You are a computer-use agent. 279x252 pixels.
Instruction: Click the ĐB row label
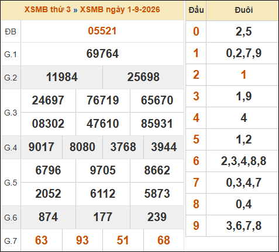coord(11,32)
